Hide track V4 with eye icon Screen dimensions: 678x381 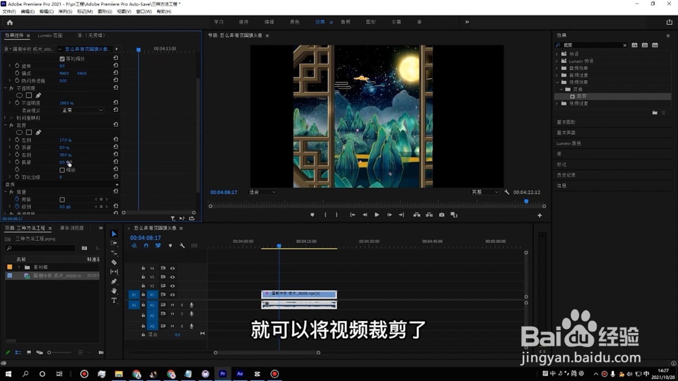click(x=172, y=268)
